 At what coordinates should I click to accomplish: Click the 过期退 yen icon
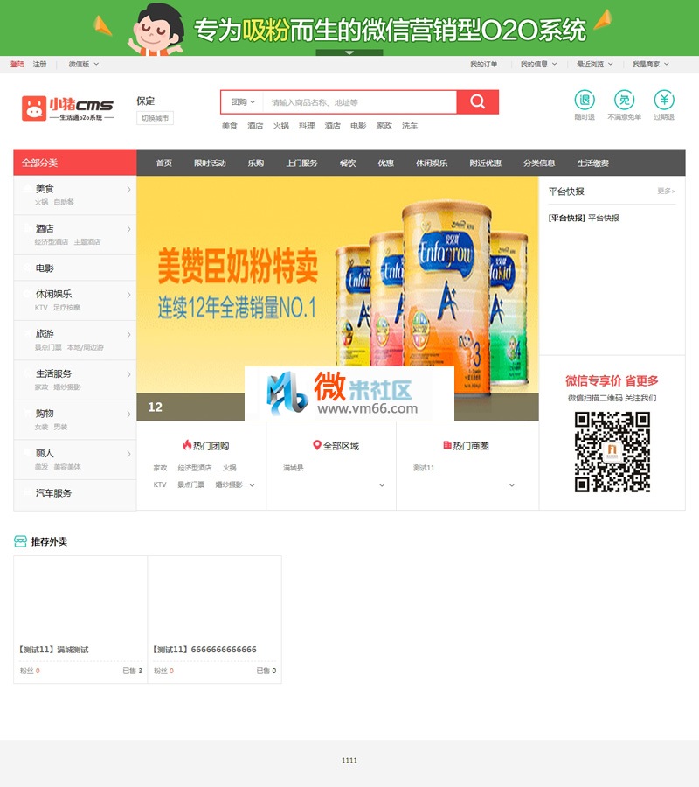(664, 100)
